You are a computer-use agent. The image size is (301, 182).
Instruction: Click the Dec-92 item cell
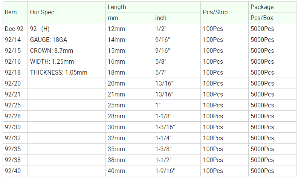pos(15,29)
